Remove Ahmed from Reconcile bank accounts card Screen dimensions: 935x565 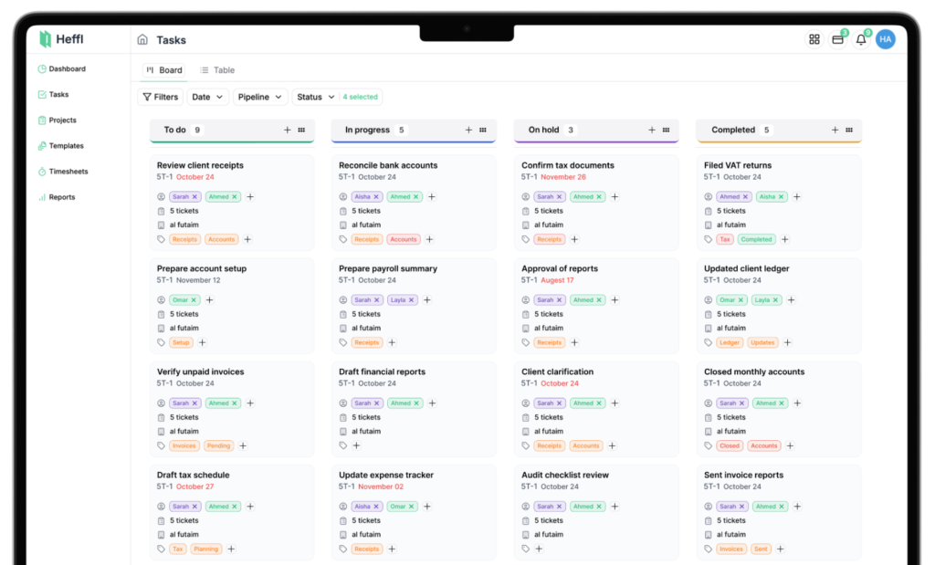pos(416,196)
